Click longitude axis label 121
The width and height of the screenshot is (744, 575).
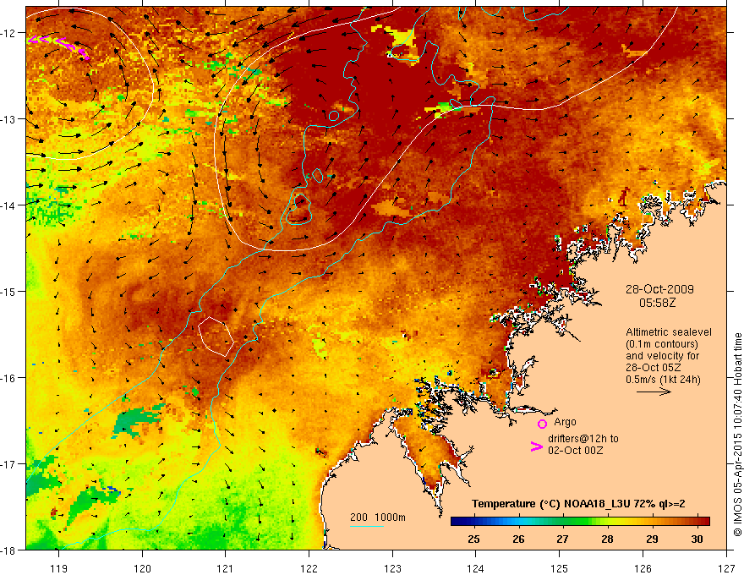(225, 568)
